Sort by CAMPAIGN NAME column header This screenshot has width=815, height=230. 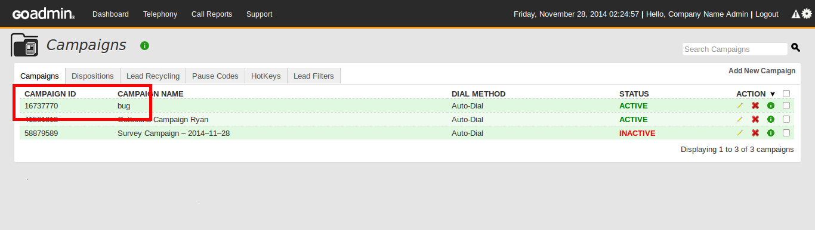tap(150, 94)
